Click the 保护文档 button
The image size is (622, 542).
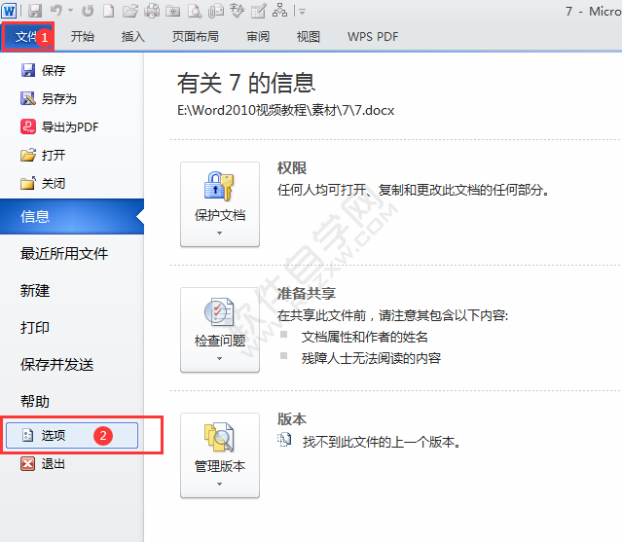coord(220,204)
